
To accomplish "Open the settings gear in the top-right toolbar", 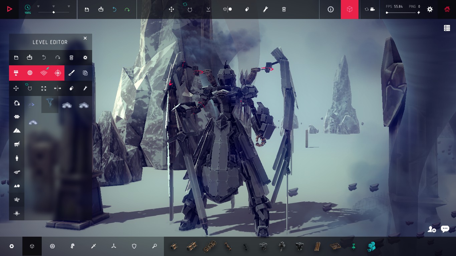I will [x=430, y=9].
